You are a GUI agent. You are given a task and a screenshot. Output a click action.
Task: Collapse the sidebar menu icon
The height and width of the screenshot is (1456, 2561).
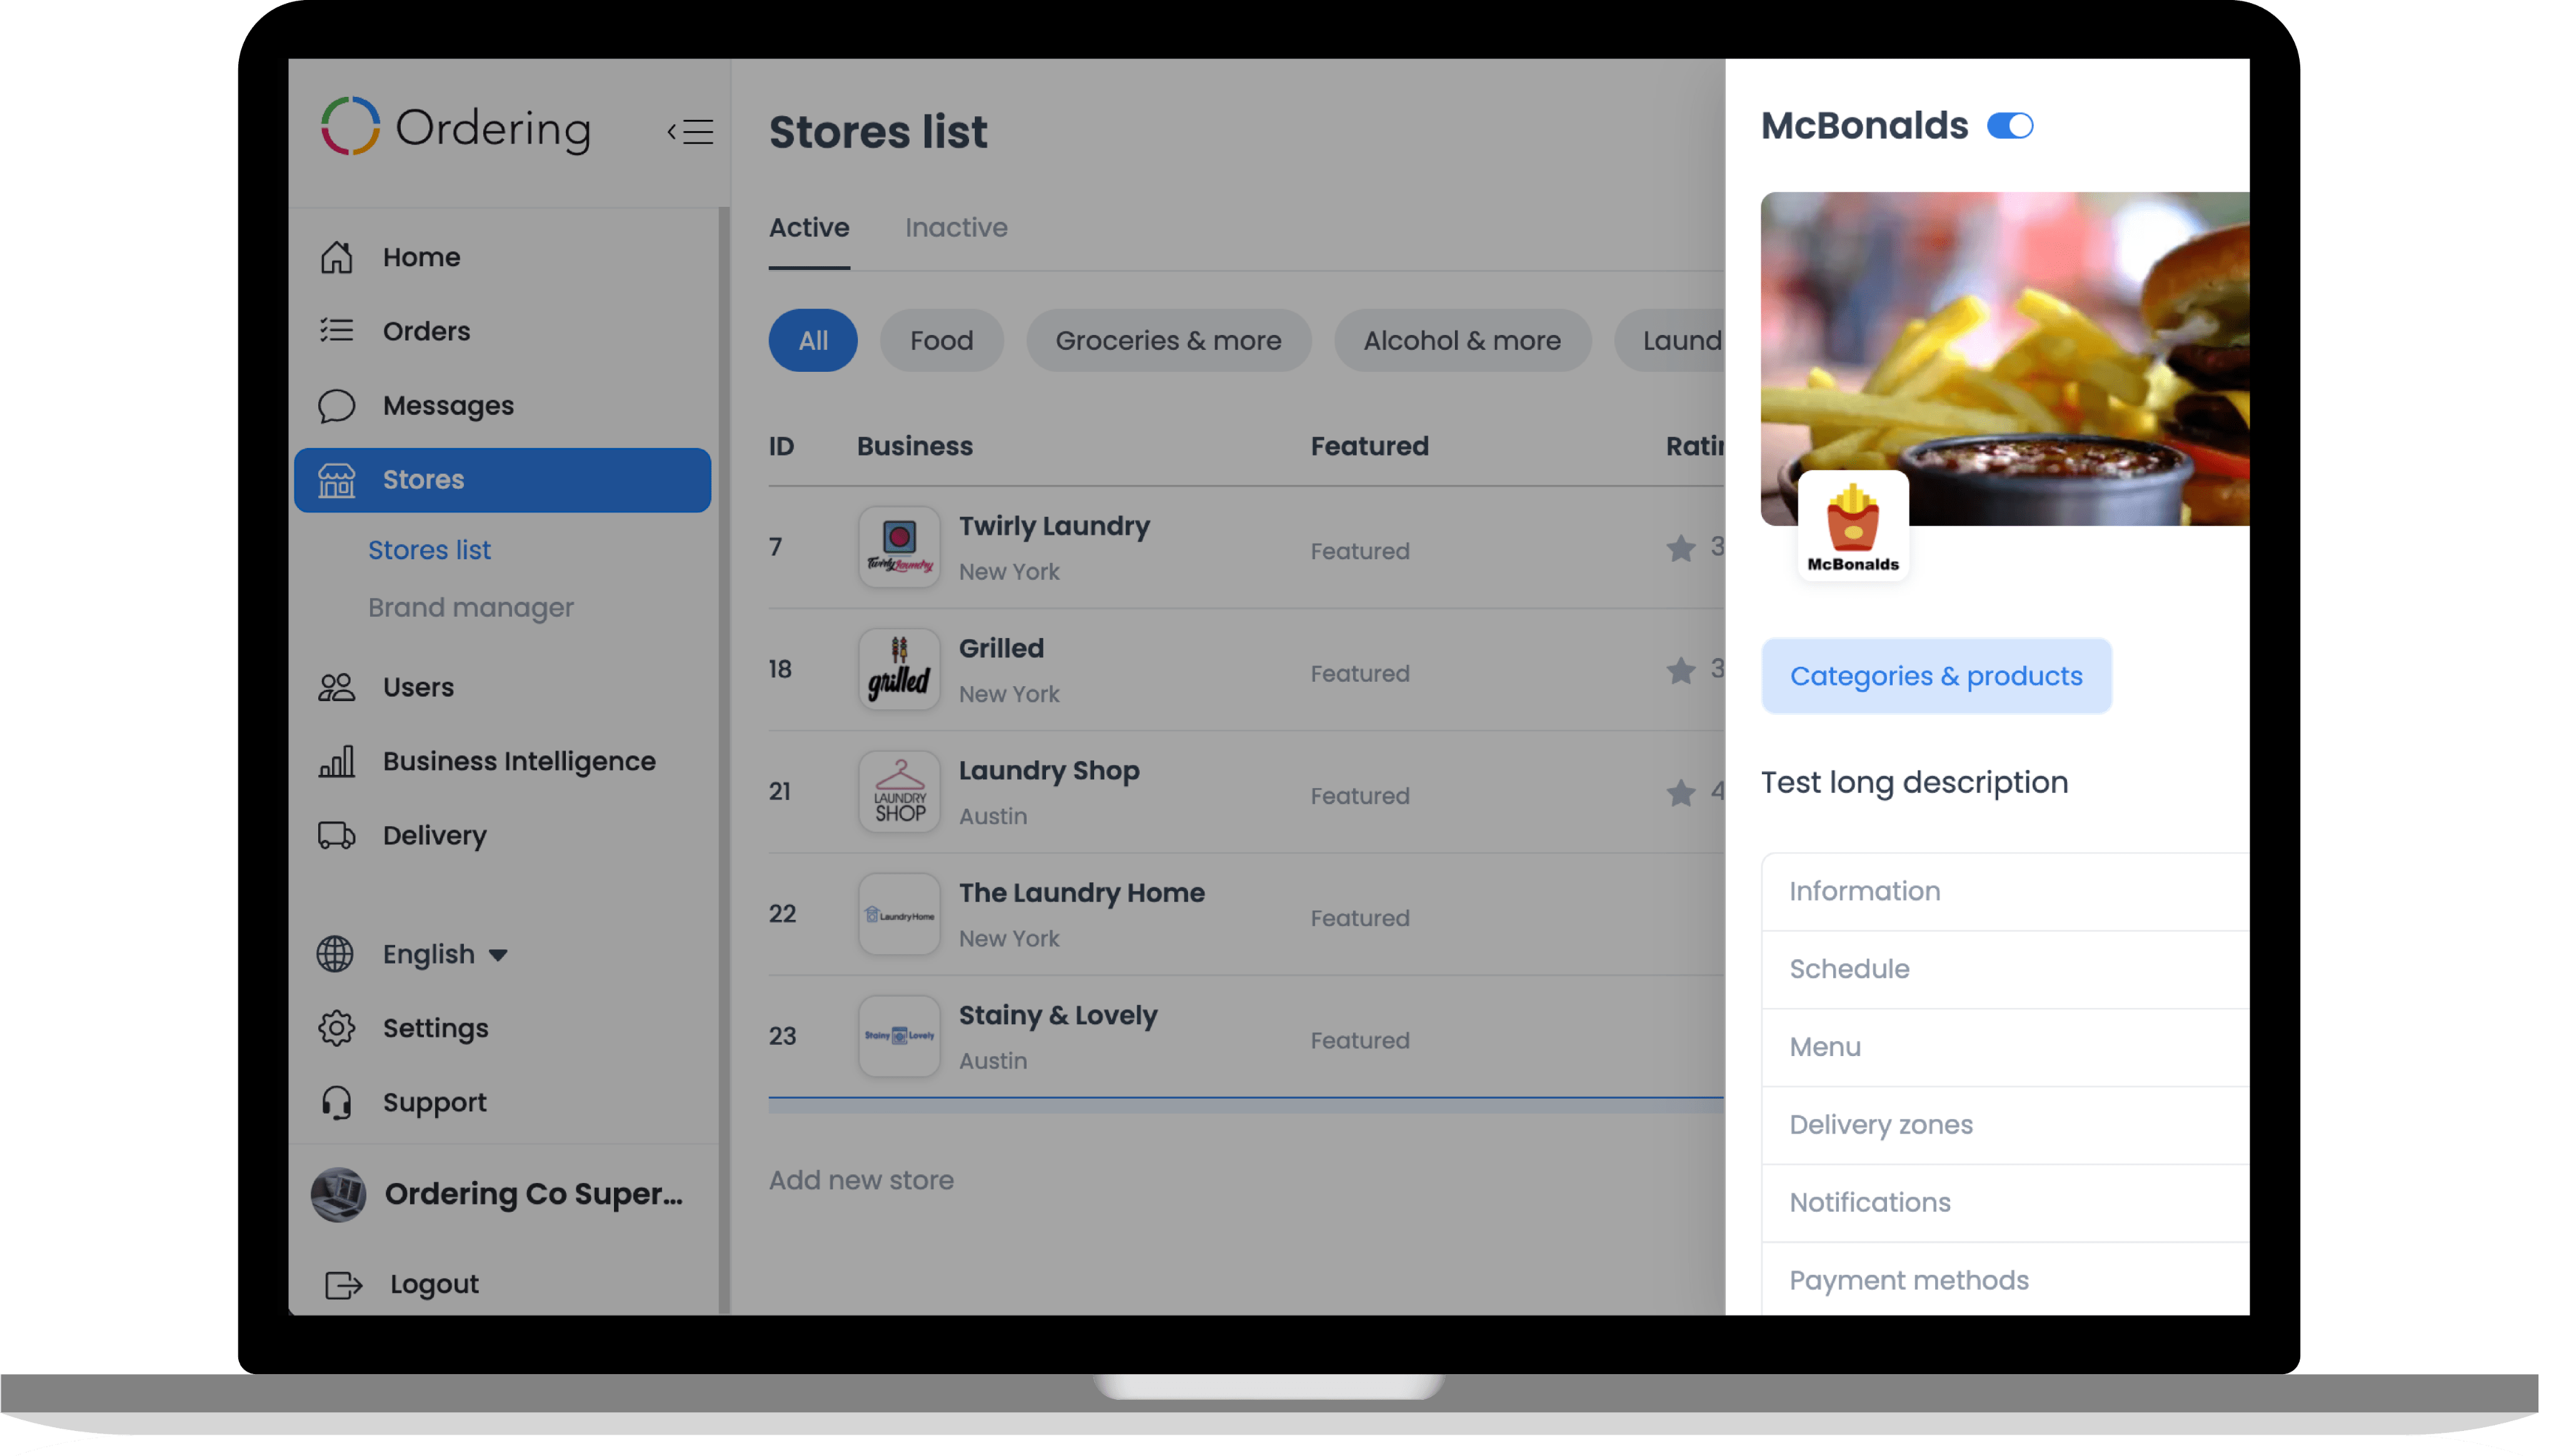point(690,131)
